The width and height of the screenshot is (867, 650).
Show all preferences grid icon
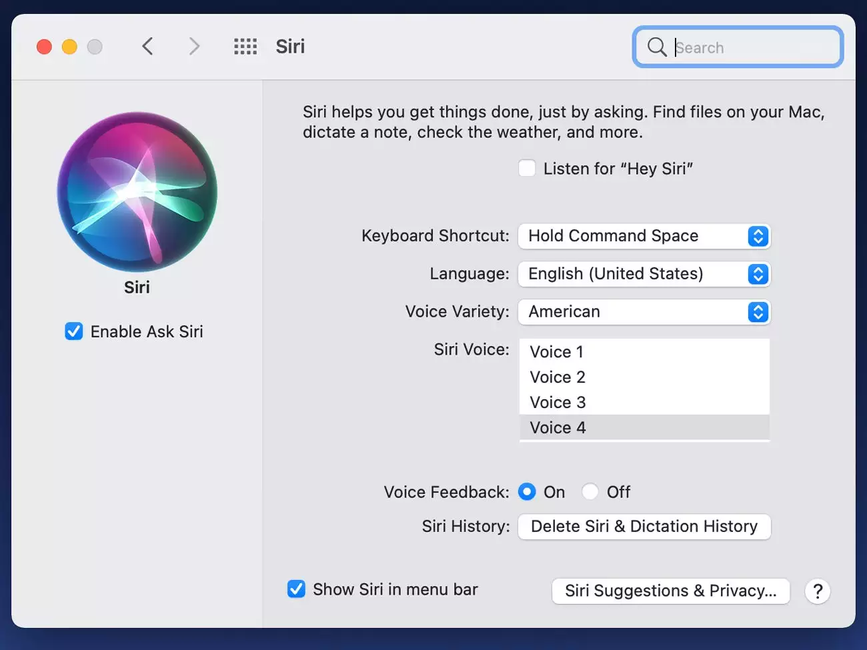click(x=245, y=47)
